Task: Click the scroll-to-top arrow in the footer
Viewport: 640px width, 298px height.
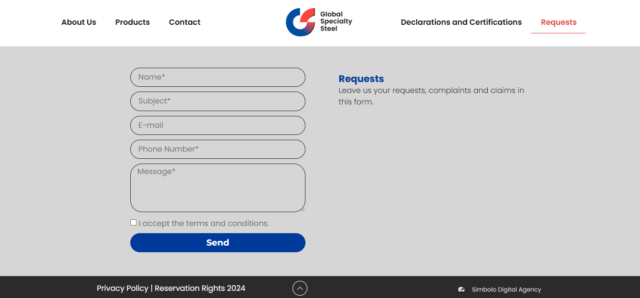Action: (300, 288)
